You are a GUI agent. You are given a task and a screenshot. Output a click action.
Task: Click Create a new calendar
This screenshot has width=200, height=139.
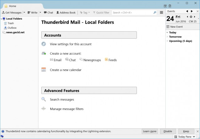coord(66,70)
